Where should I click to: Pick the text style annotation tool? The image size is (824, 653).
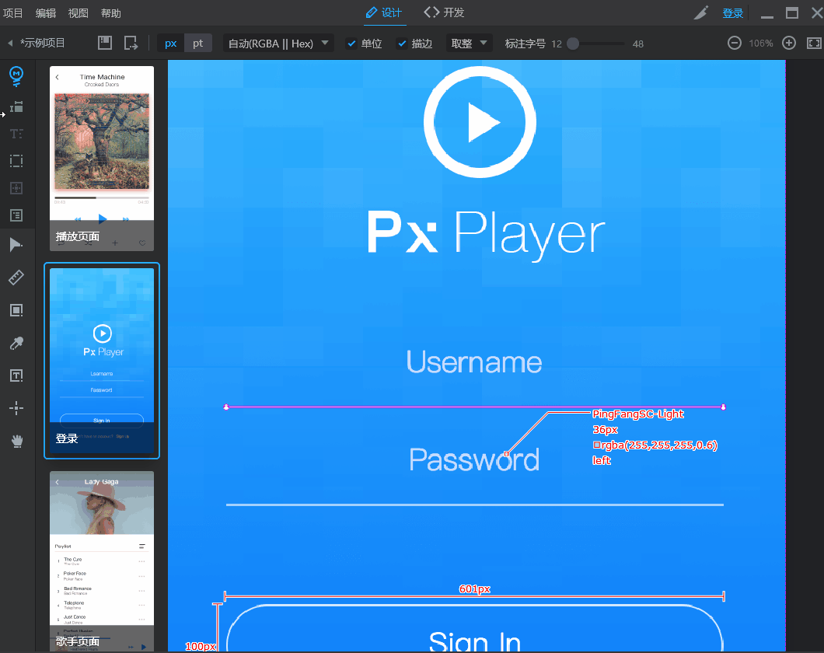16,134
